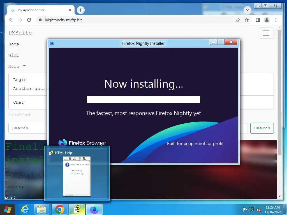Screen dimensions: 287x215
Task: Click the HTML Help preview title icon
Action: click(x=51, y=153)
